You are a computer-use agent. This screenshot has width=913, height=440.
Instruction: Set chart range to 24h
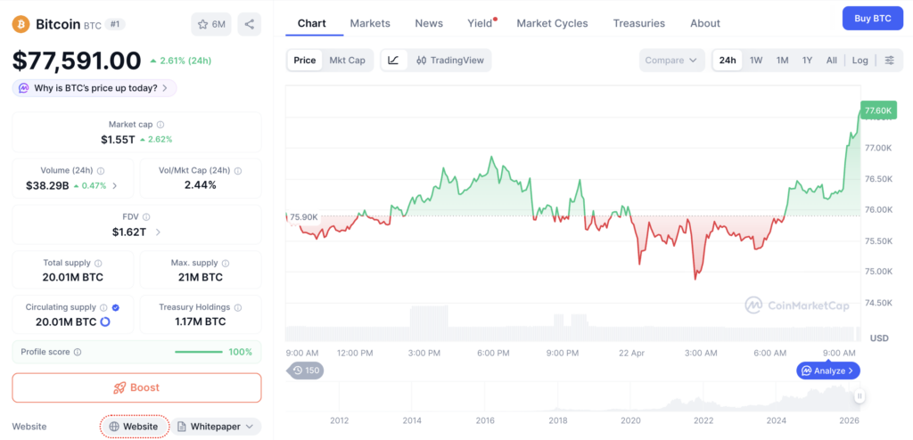(x=728, y=61)
